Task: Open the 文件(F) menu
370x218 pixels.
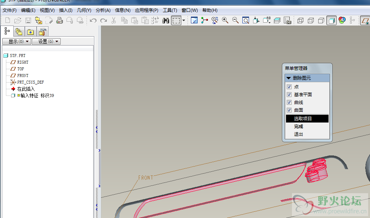Action: coord(10,10)
